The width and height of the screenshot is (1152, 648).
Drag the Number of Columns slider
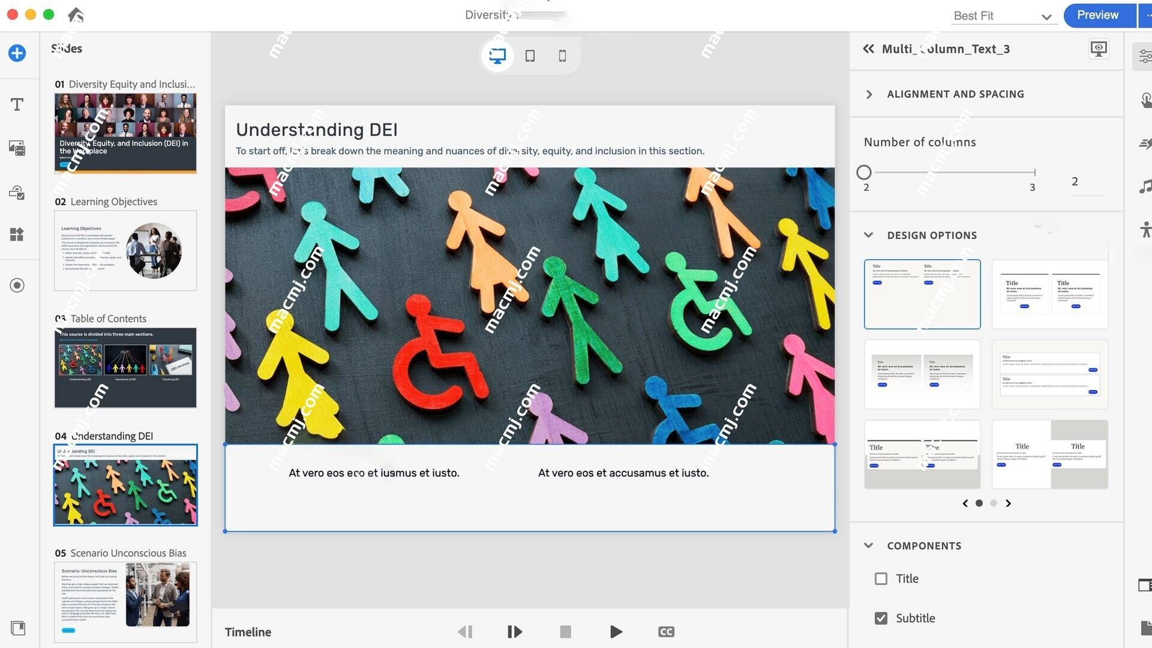click(864, 172)
